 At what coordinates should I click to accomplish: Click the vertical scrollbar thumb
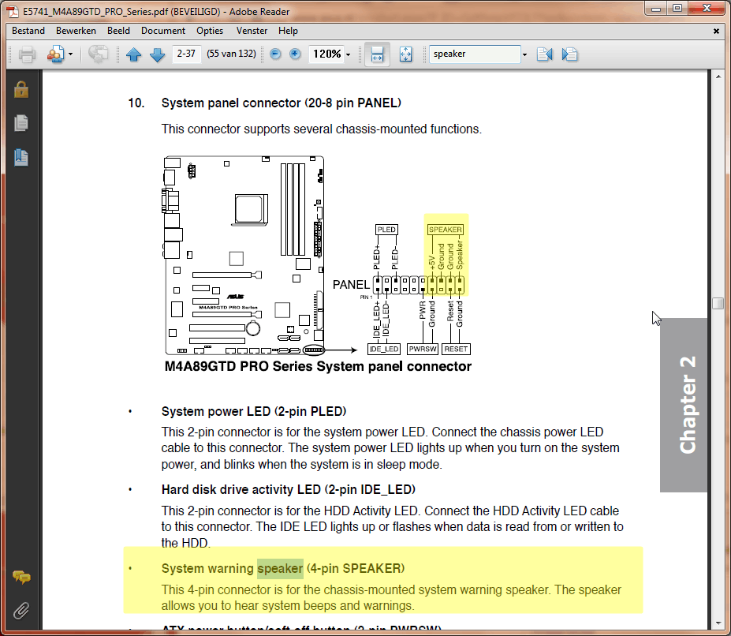tap(718, 303)
